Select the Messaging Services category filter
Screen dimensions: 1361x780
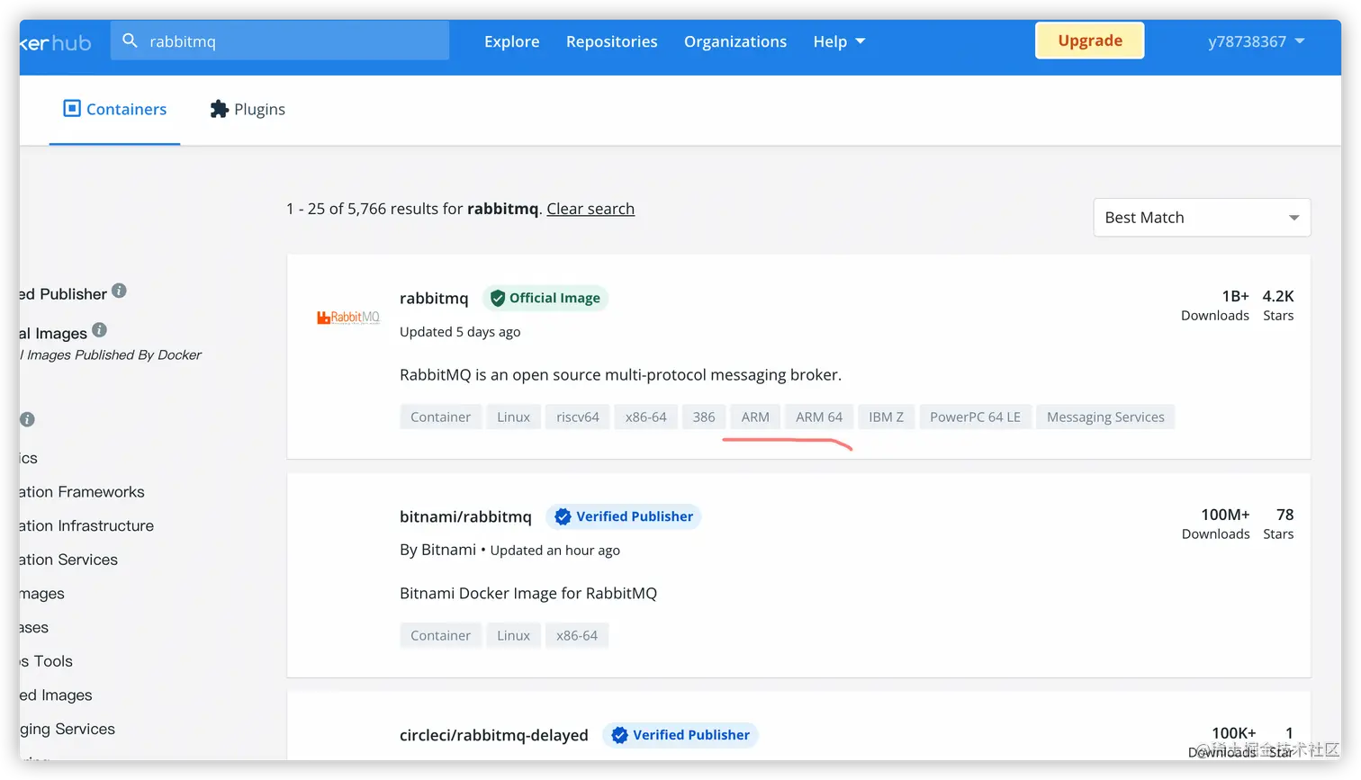point(68,729)
